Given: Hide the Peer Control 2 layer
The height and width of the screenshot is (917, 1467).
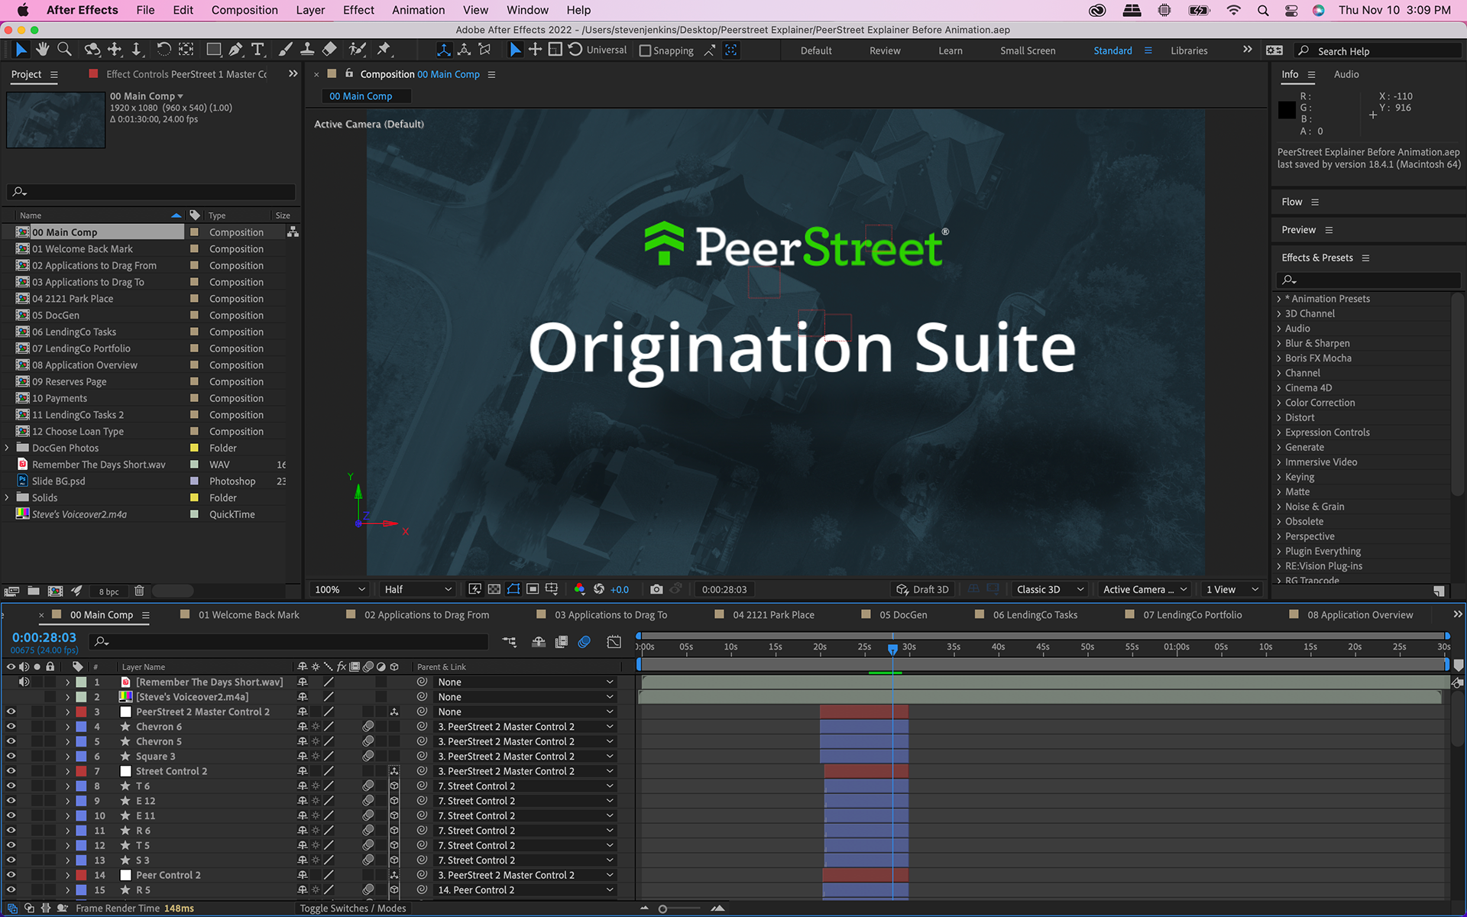Looking at the screenshot, I should [x=11, y=875].
